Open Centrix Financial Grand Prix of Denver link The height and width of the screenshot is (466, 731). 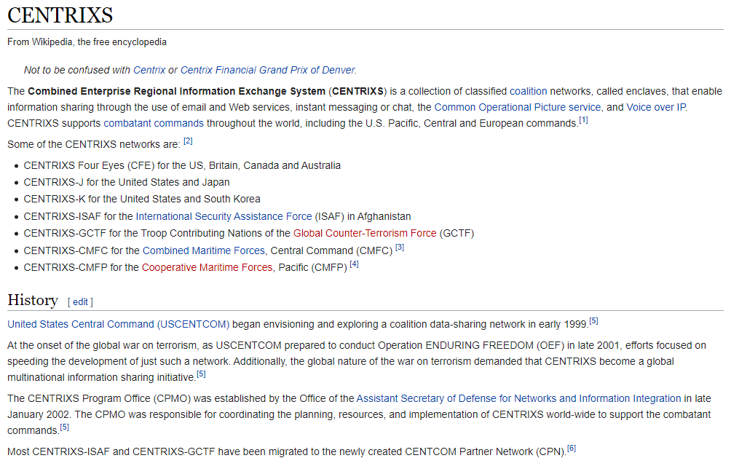pyautogui.click(x=268, y=70)
